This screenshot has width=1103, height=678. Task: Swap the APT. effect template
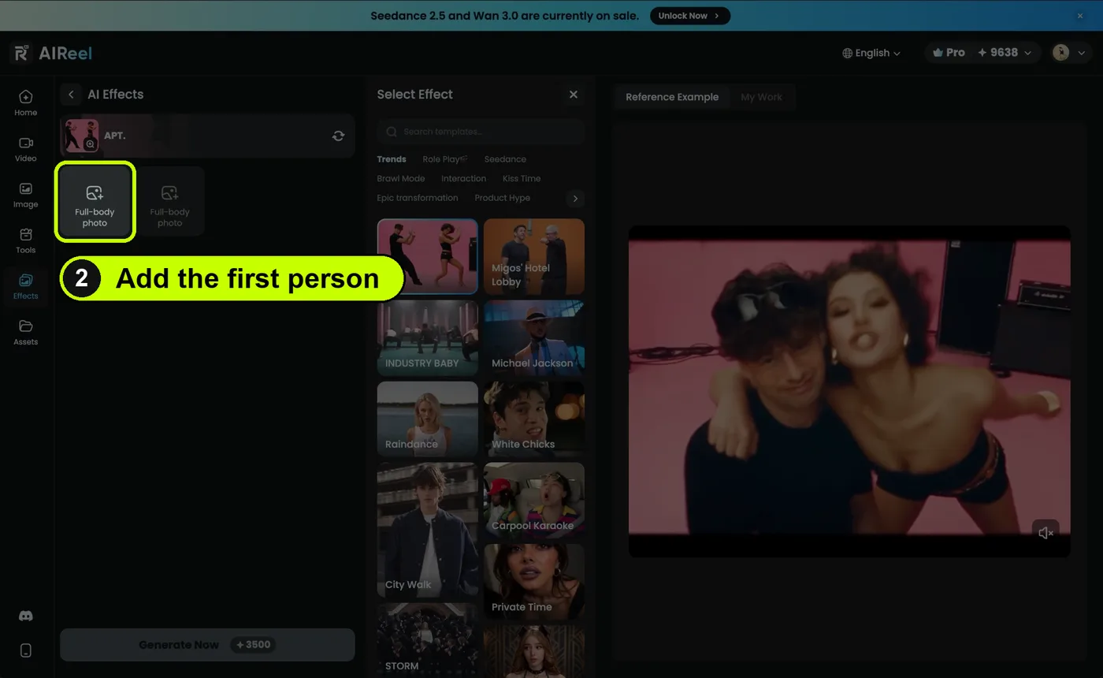click(338, 136)
